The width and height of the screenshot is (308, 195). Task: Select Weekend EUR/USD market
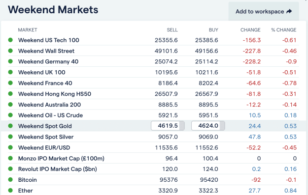pos(44,147)
